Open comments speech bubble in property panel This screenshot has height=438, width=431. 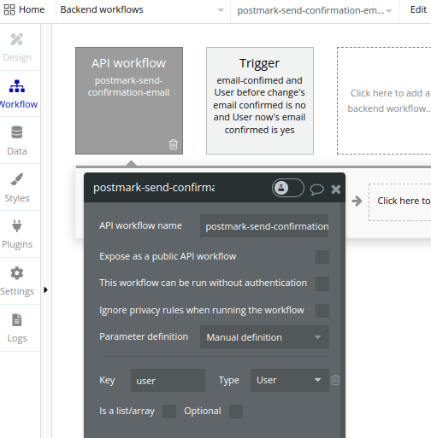pos(316,190)
